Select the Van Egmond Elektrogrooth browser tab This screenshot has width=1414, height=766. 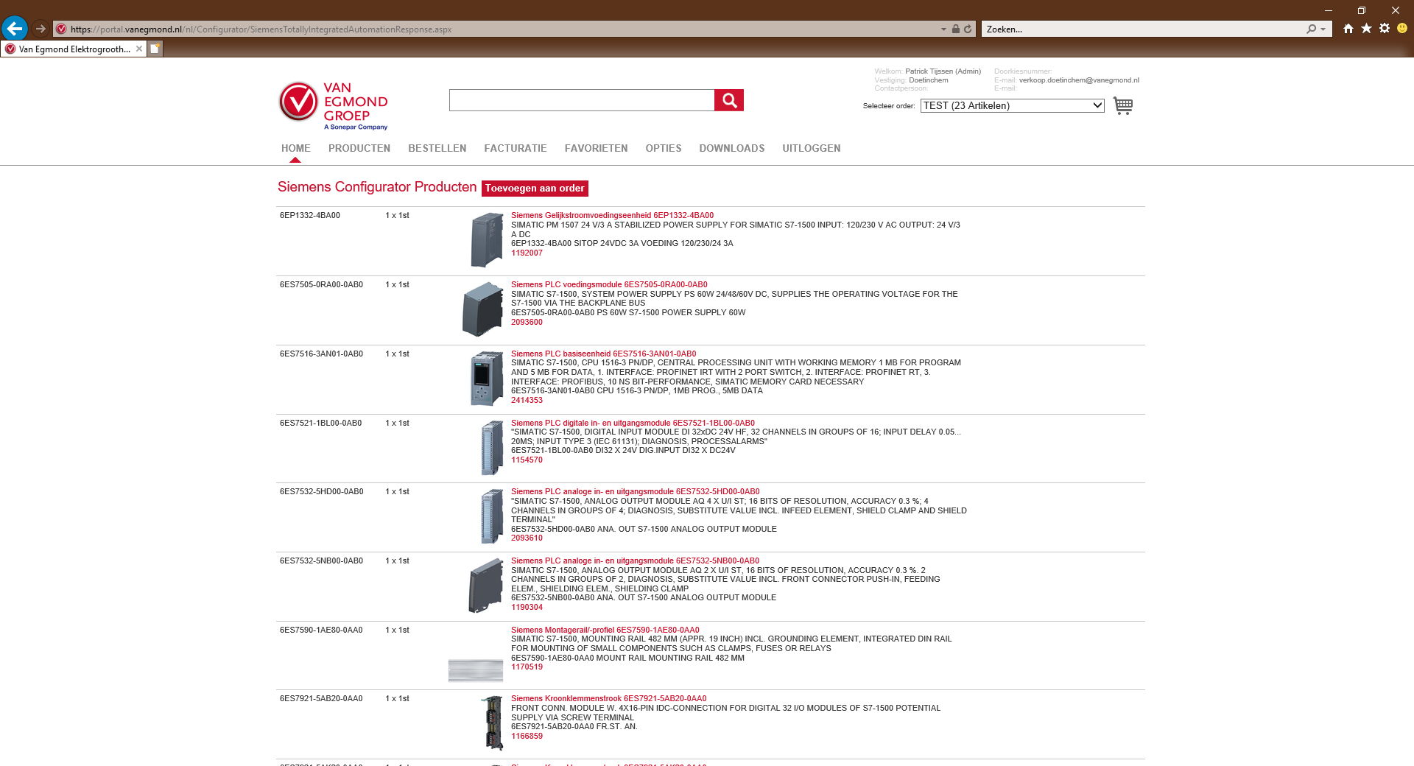(74, 49)
